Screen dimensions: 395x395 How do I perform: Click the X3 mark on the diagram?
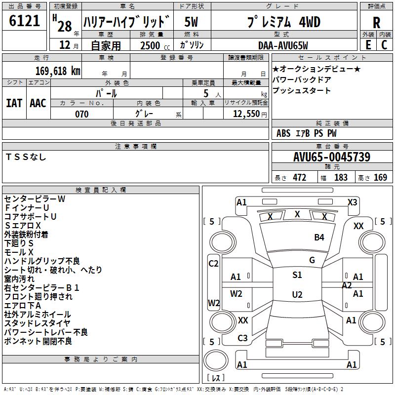(352, 202)
